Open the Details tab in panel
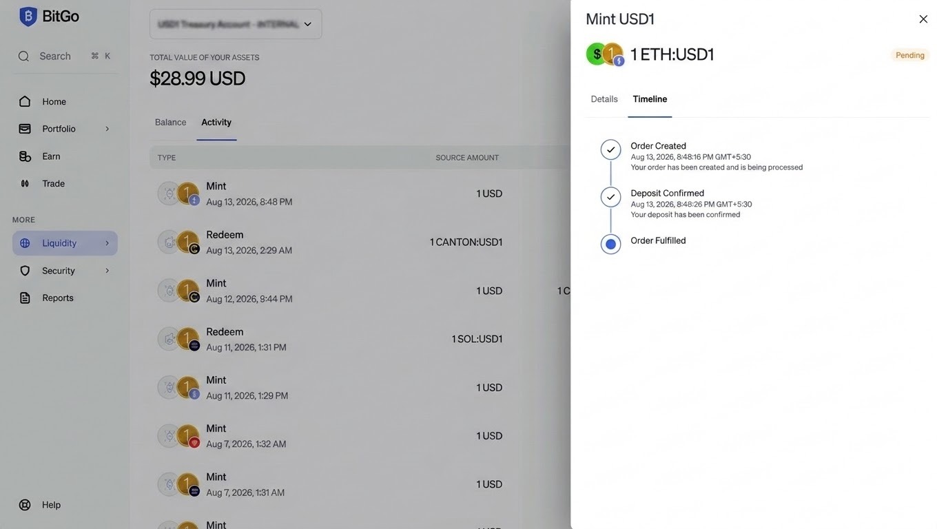This screenshot has height=529, width=937. pyautogui.click(x=604, y=99)
